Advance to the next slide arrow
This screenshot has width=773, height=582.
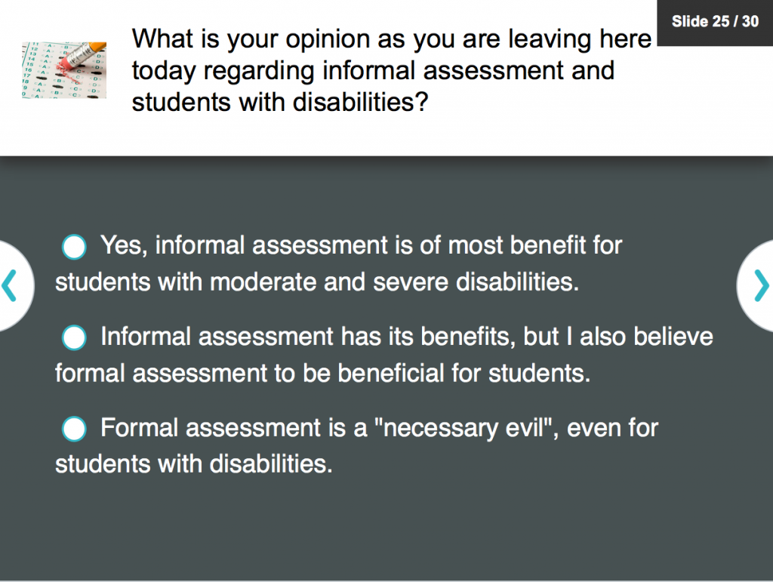tap(761, 285)
